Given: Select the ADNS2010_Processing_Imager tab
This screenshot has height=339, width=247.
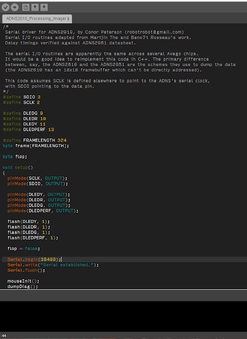Looking at the screenshot, I should pyautogui.click(x=37, y=19).
